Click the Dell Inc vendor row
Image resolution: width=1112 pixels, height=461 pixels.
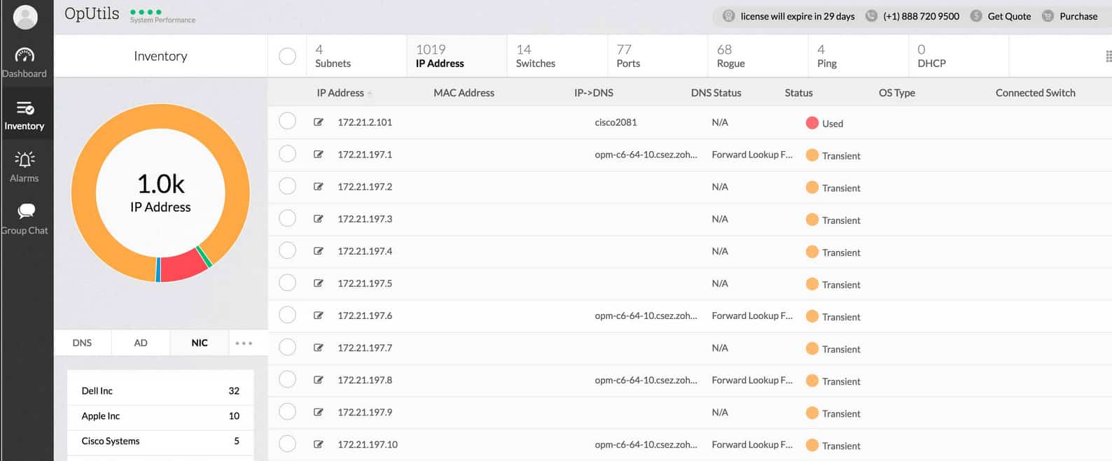tap(160, 391)
